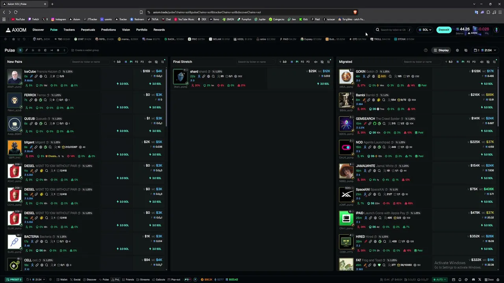
Task: Select preset P2 in New Pairs column
Action: (x=137, y=62)
